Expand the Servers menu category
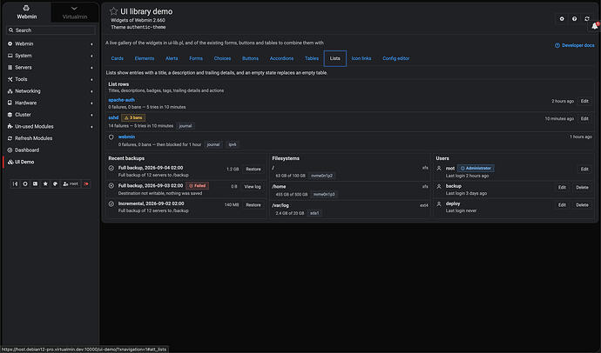601x353 pixels. point(51,67)
